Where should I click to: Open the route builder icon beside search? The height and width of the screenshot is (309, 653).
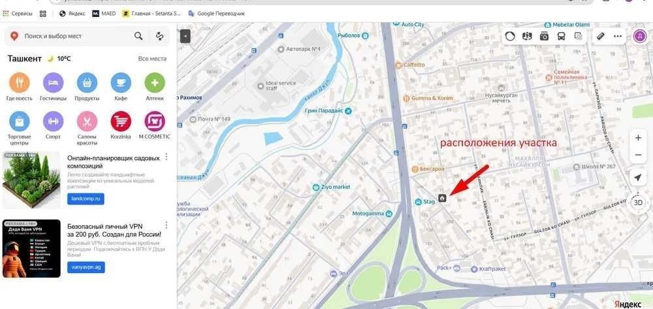159,36
